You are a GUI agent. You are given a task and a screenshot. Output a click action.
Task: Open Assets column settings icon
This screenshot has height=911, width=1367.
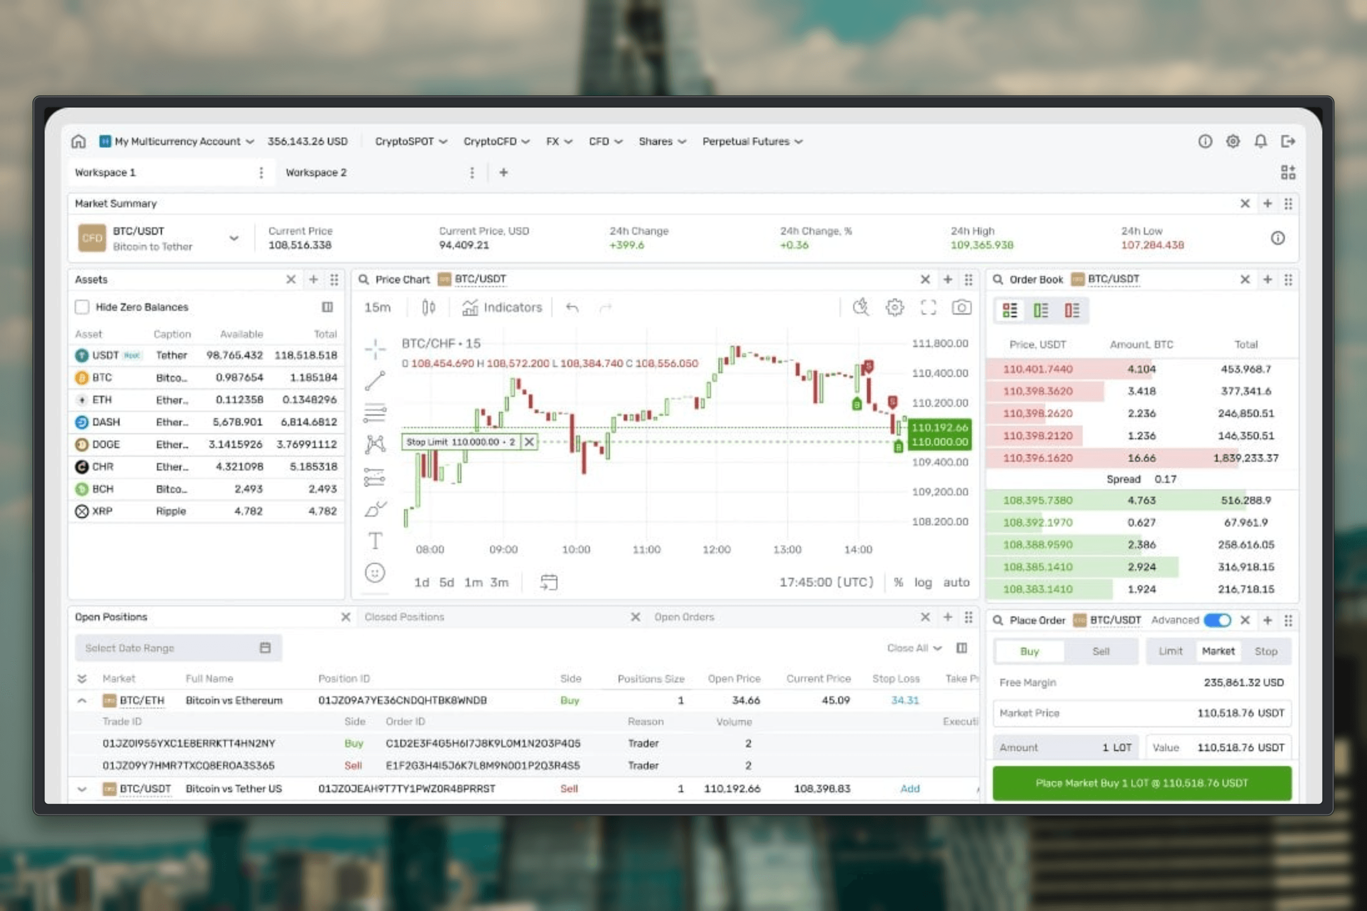click(x=327, y=307)
